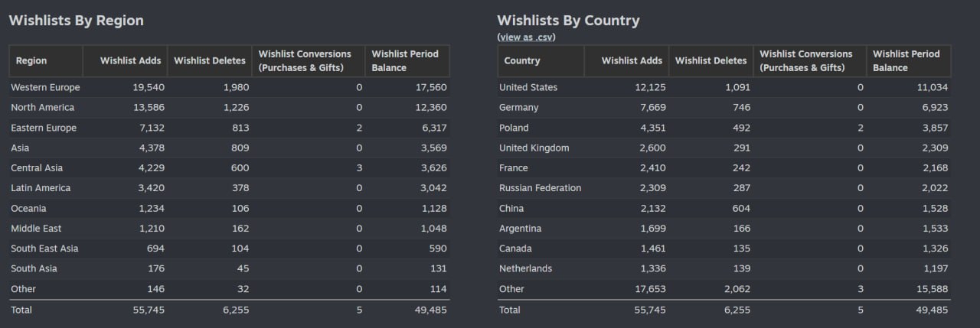Select the Eastern Europe region row
980x328 pixels.
click(x=230, y=128)
